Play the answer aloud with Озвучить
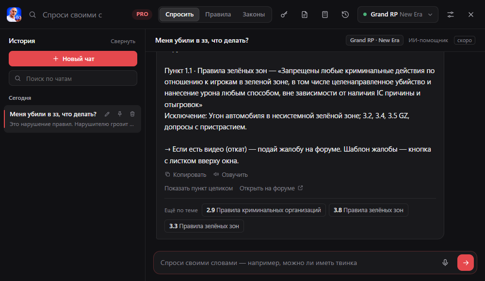 (x=231, y=175)
